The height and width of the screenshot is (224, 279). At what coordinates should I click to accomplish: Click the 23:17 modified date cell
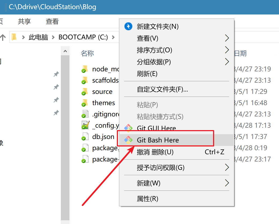[252, 159]
